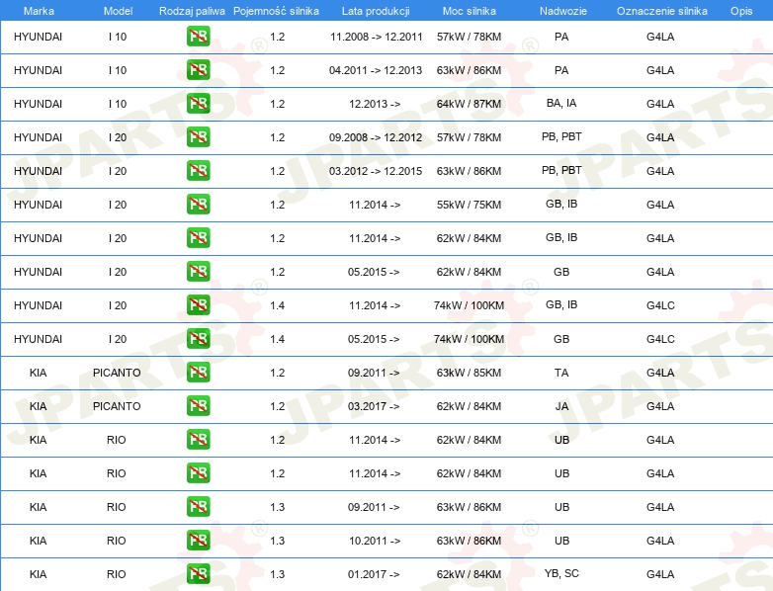Select the date range 09.2008 -> 12.2012
This screenshot has width=773, height=591.
376,137
